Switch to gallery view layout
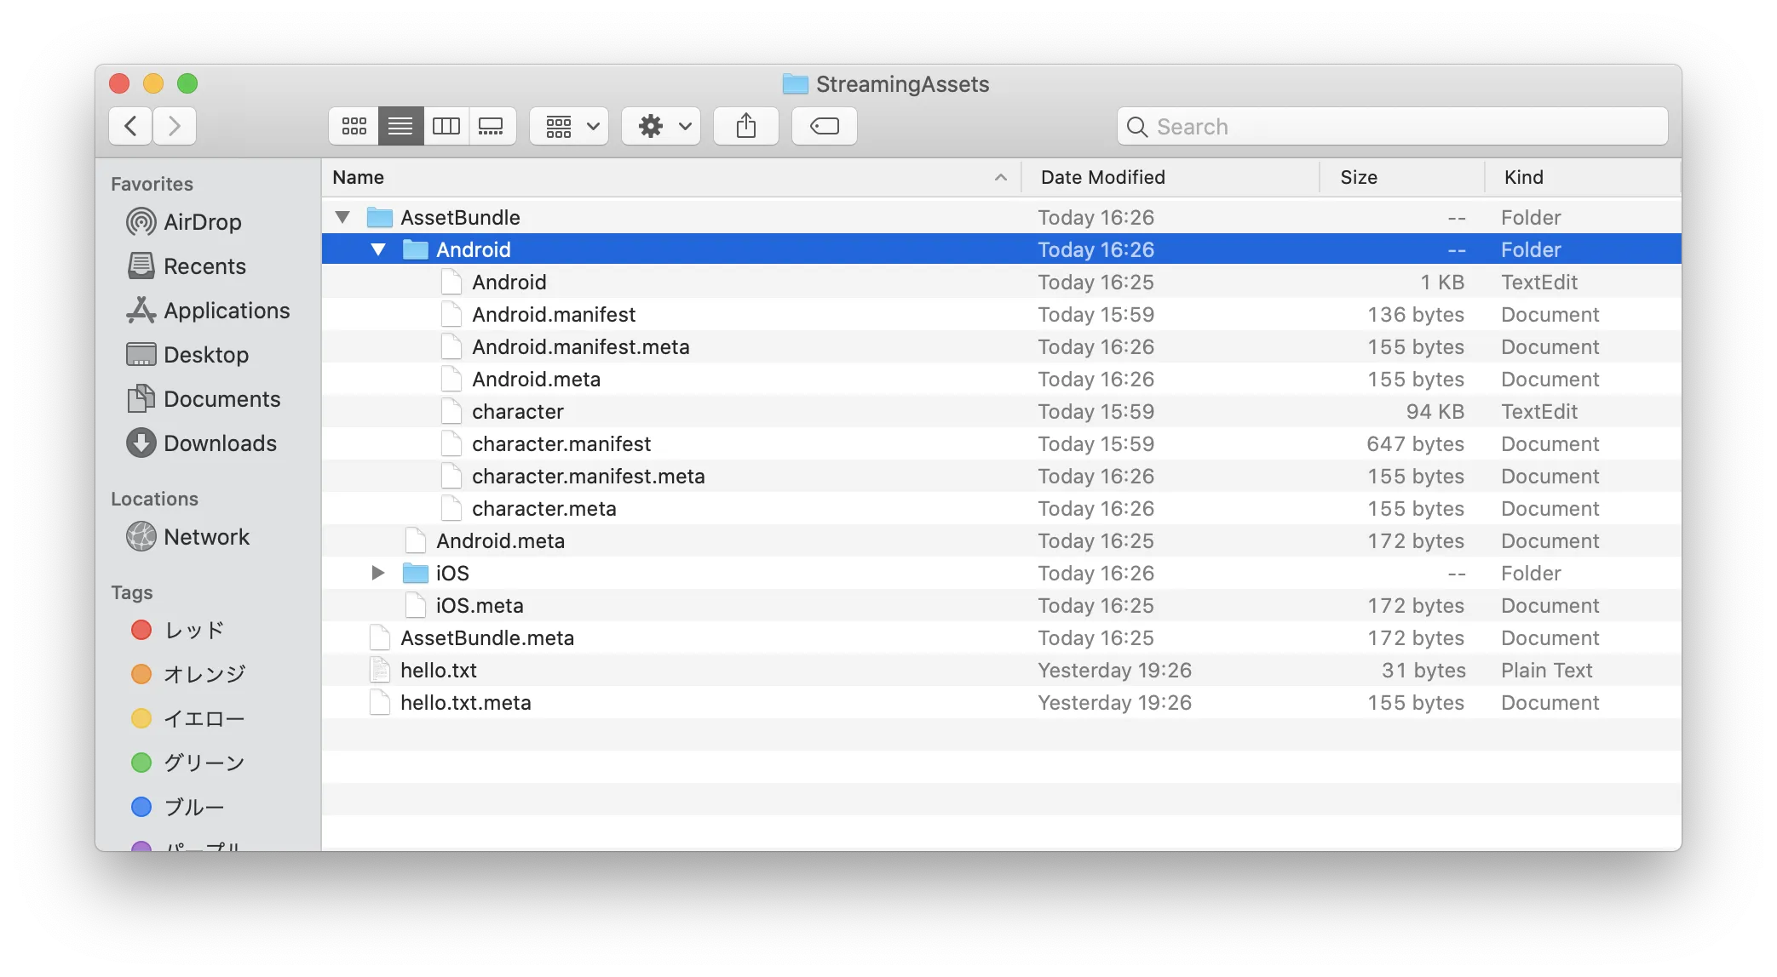 click(492, 127)
